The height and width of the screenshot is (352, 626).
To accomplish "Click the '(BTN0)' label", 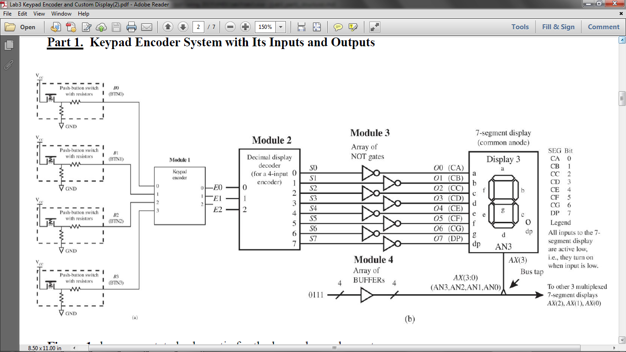I will 116,94.
